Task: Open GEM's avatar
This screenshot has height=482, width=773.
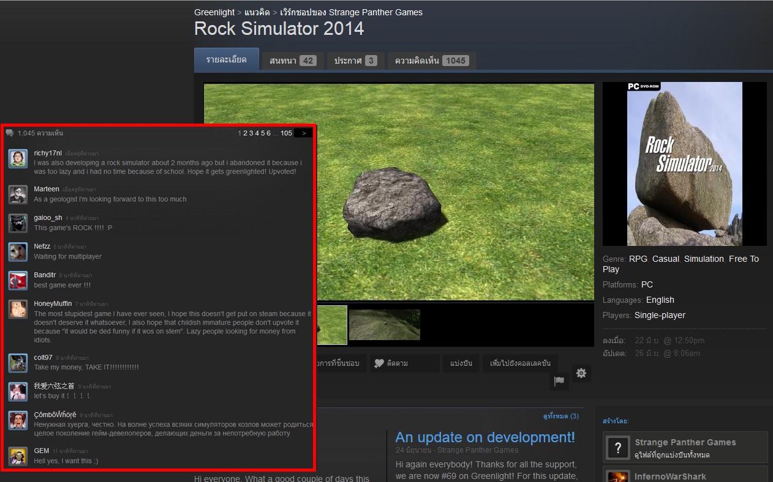Action: [x=18, y=456]
